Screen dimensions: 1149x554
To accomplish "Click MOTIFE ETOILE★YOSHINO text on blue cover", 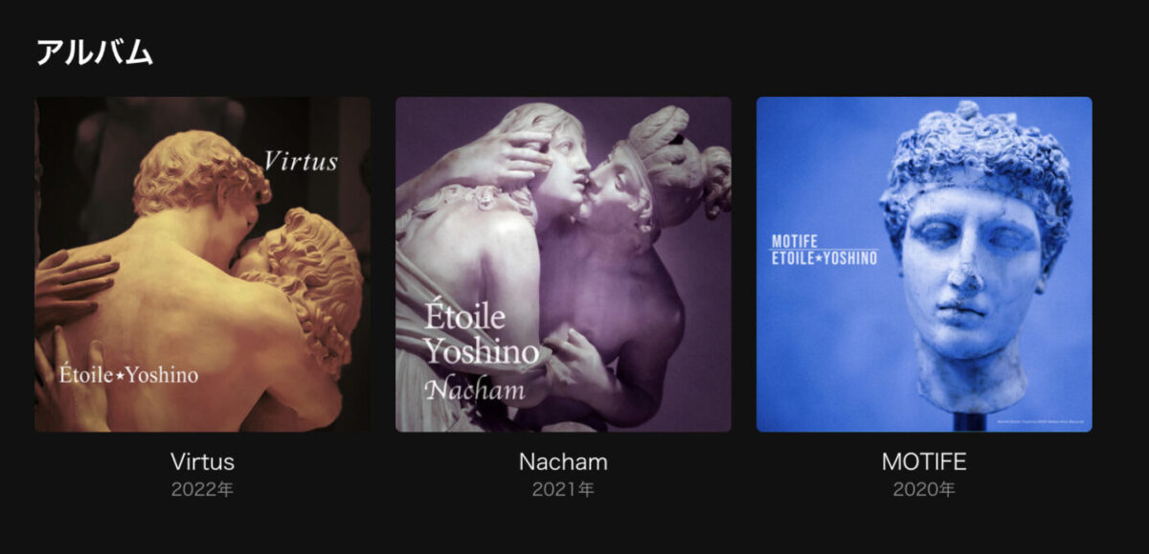I will pos(824,247).
